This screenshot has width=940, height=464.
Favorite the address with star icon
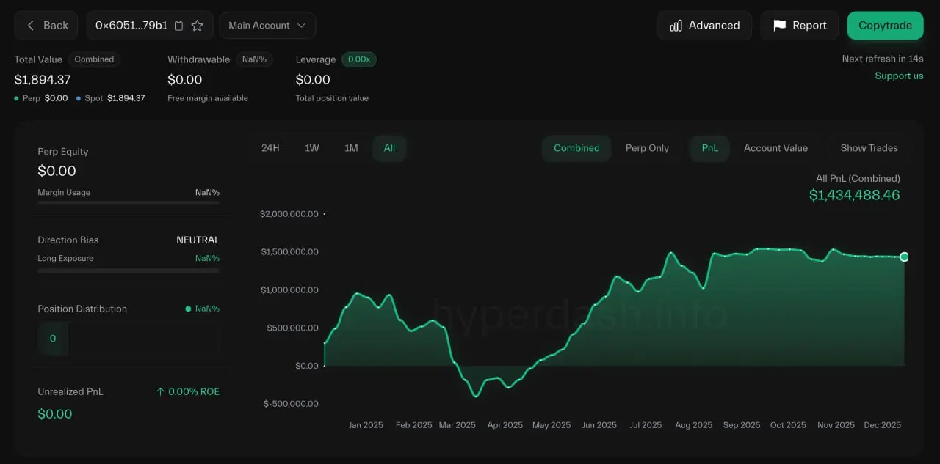pos(197,26)
